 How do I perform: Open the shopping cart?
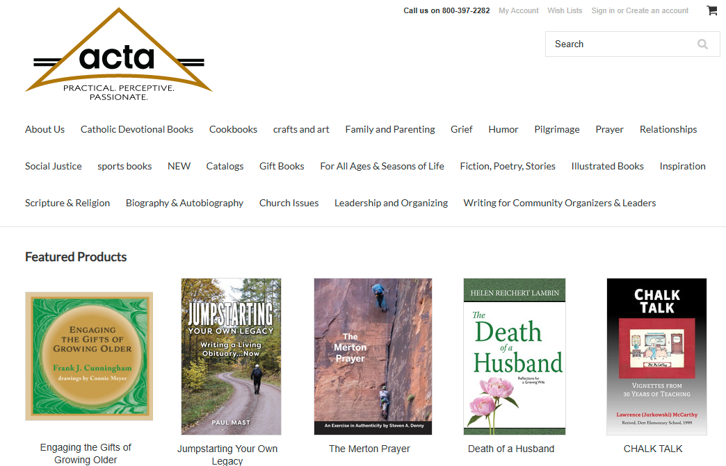tap(711, 10)
